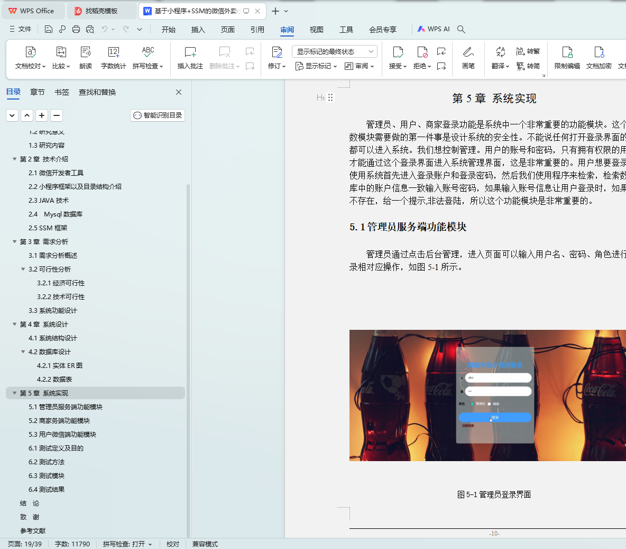Go to previous change icon
Screen dimensions: 626x549
(441, 51)
